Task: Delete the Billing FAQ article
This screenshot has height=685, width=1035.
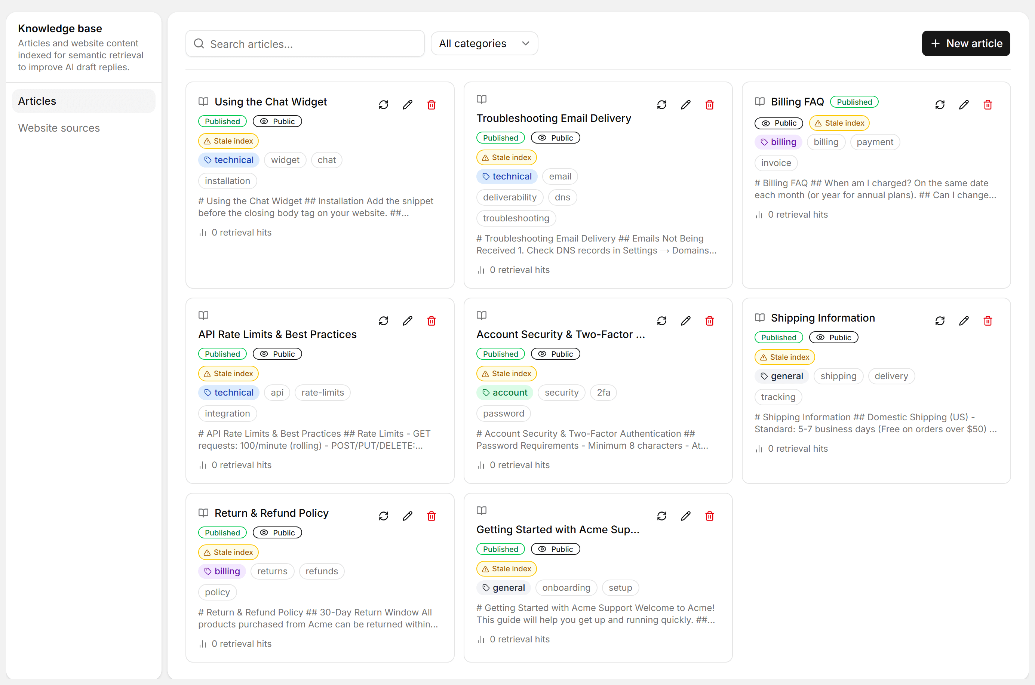Action: pos(988,105)
